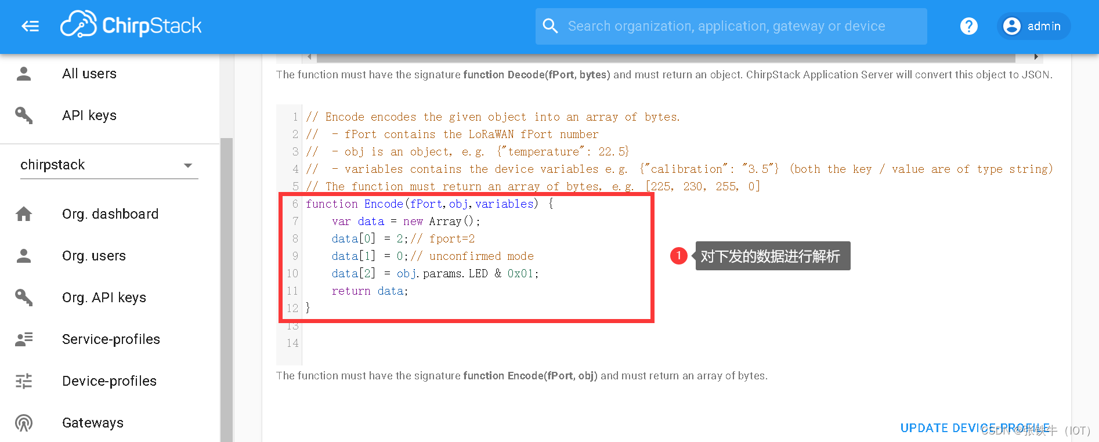
Task: Click code line 'data[2] = obj.params.LED & 0x01;'
Action: [x=435, y=273]
